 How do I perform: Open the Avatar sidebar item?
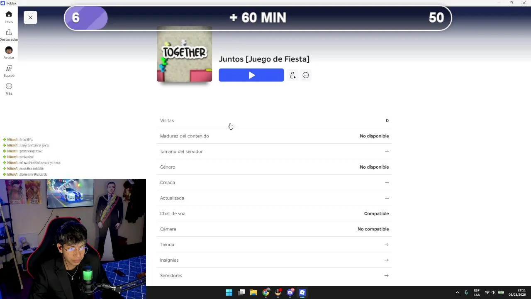click(x=9, y=53)
